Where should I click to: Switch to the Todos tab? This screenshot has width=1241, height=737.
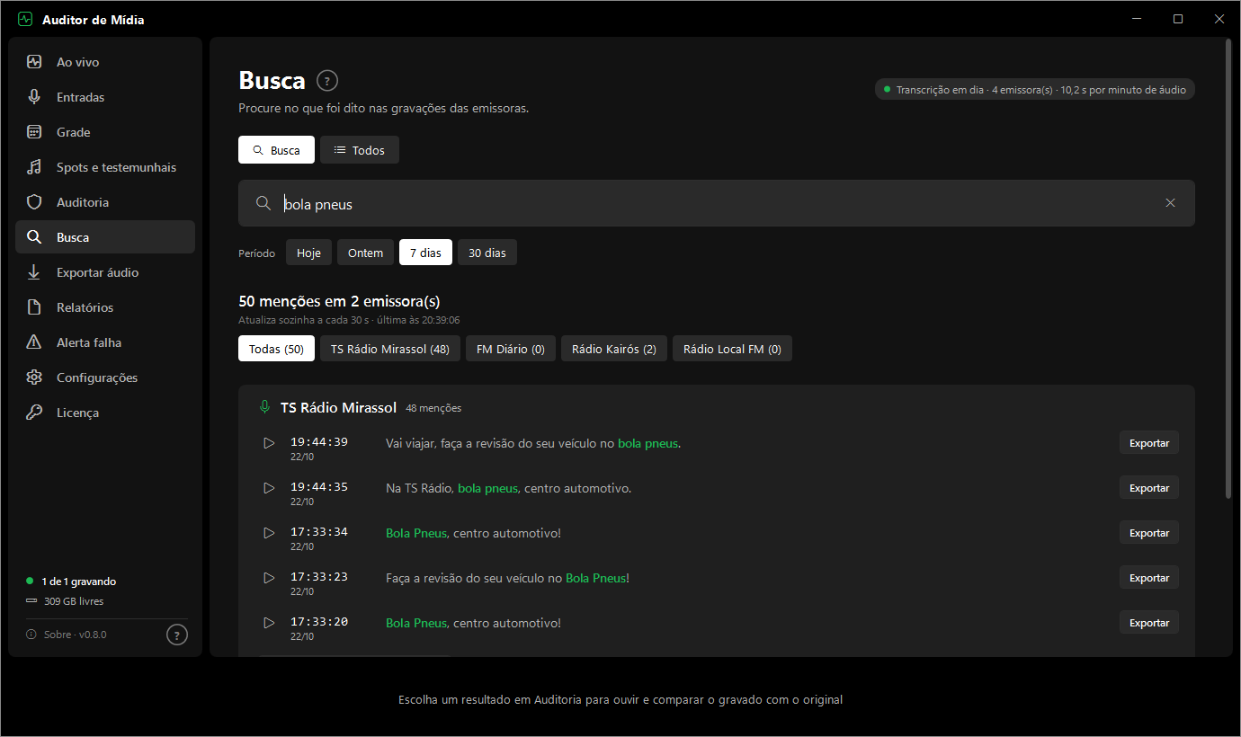360,150
